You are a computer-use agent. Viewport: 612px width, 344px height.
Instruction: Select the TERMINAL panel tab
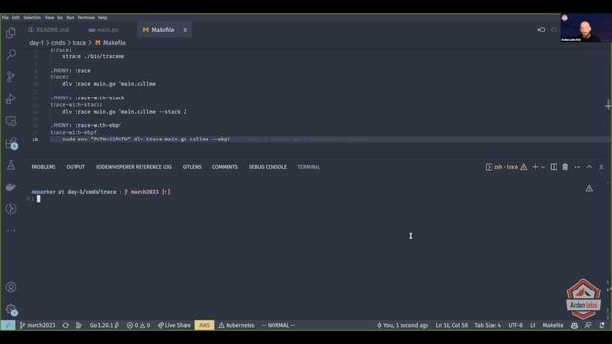pos(309,167)
